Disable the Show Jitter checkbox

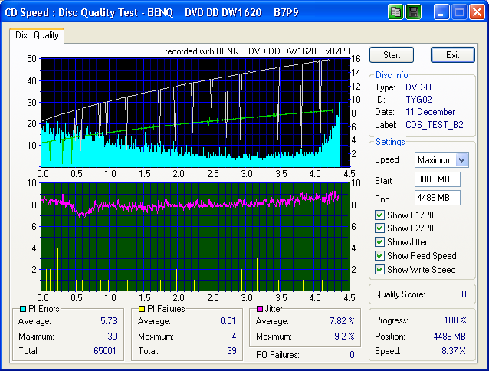[x=380, y=242]
